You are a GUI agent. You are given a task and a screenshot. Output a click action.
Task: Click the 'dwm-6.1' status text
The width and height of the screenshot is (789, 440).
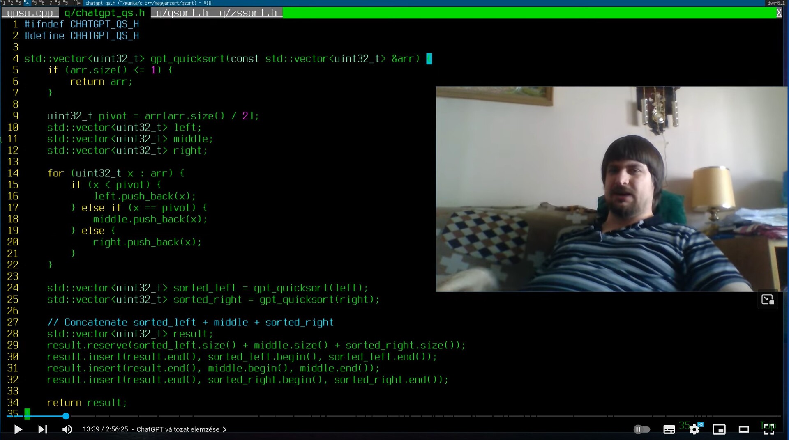pos(776,3)
